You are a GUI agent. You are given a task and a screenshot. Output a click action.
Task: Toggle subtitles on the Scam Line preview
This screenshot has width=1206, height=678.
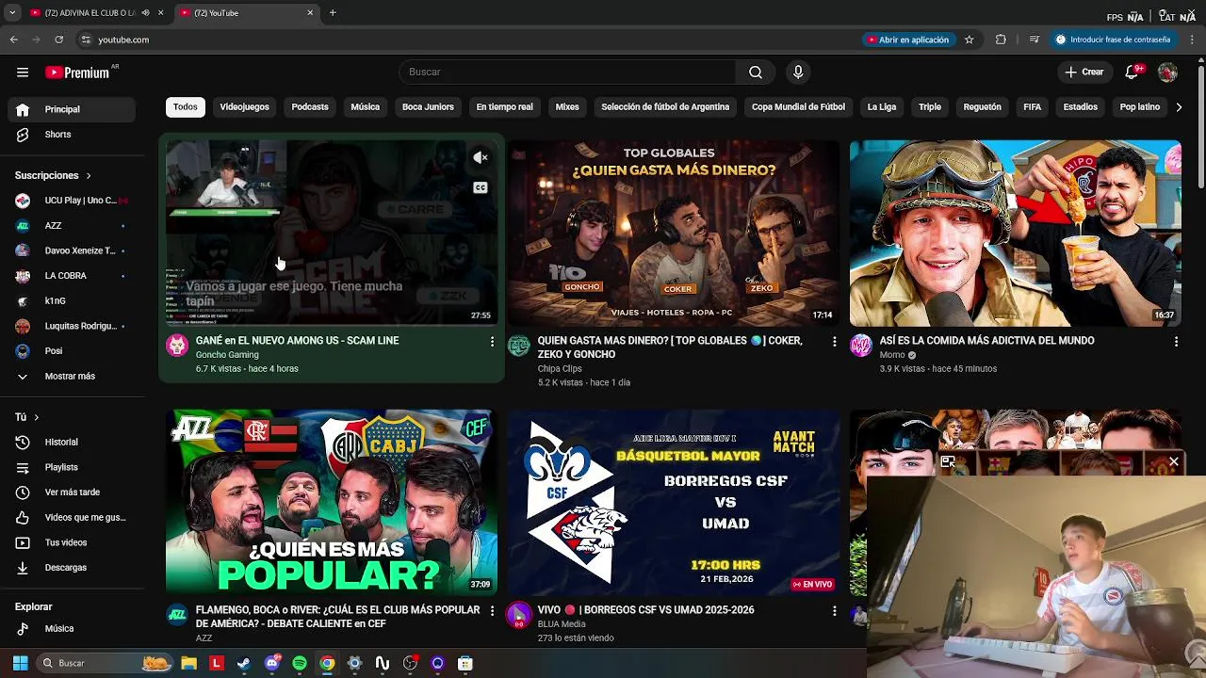click(x=480, y=188)
